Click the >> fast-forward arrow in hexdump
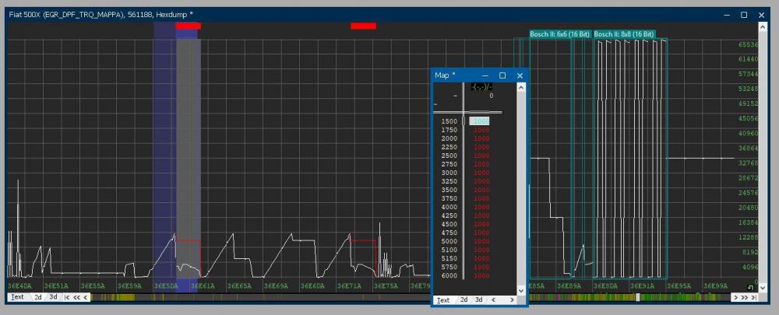 click(744, 297)
